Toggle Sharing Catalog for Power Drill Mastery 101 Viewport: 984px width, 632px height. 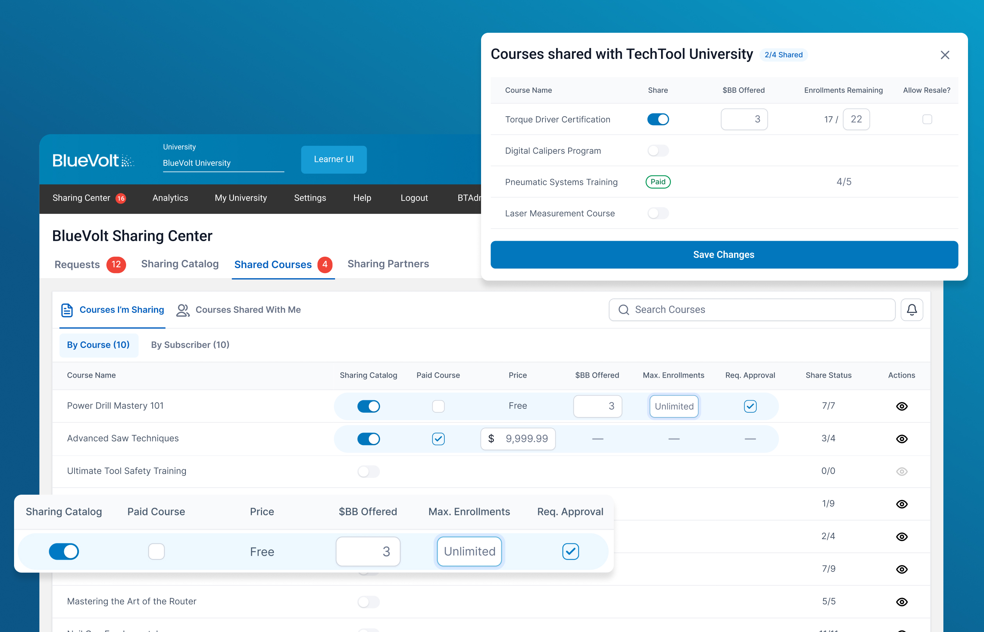click(x=368, y=406)
